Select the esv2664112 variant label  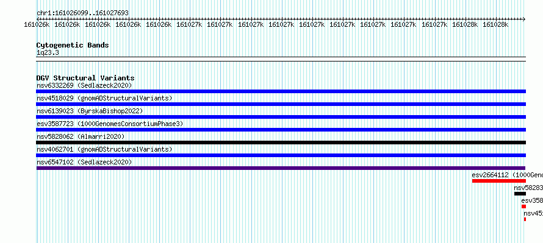coord(508,175)
